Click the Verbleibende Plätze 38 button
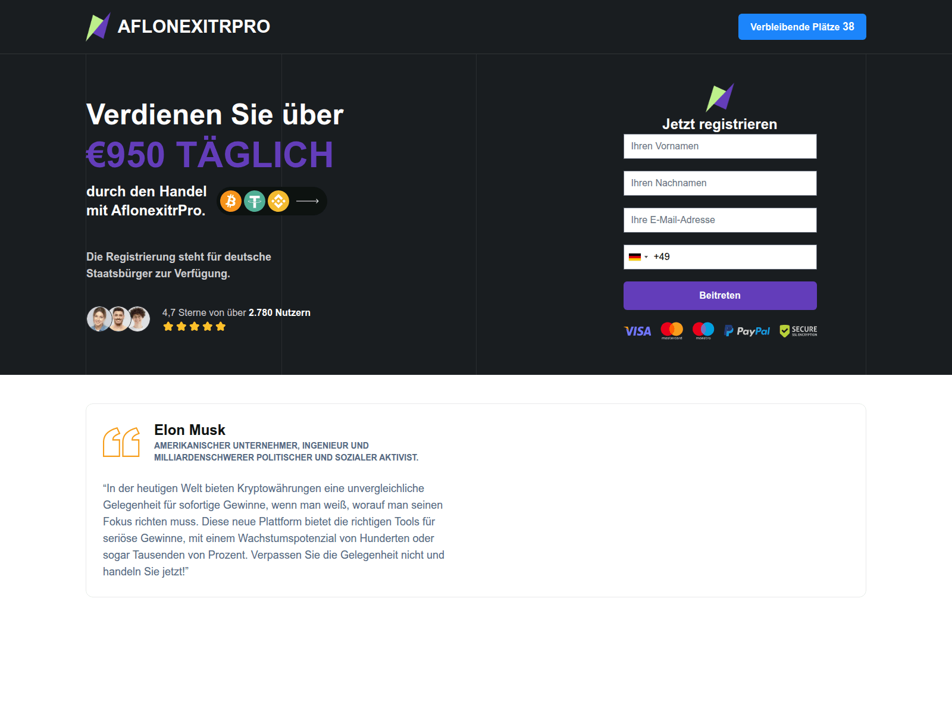Screen dimensions: 952x714 [802, 27]
